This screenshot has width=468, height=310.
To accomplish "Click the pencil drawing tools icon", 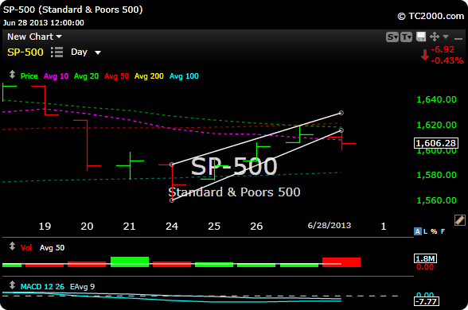I will 460,220.
